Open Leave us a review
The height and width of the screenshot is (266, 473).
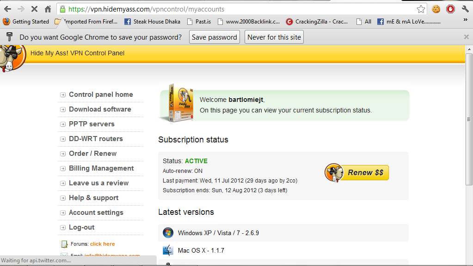[98, 183]
